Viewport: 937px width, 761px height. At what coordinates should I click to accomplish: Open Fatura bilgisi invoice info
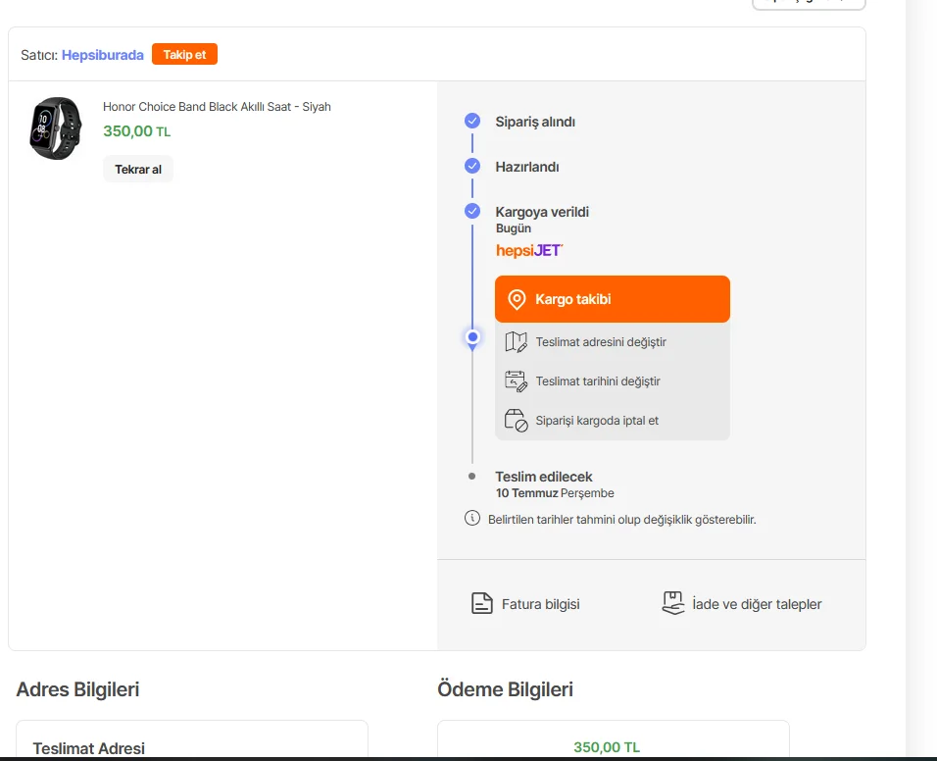(525, 604)
